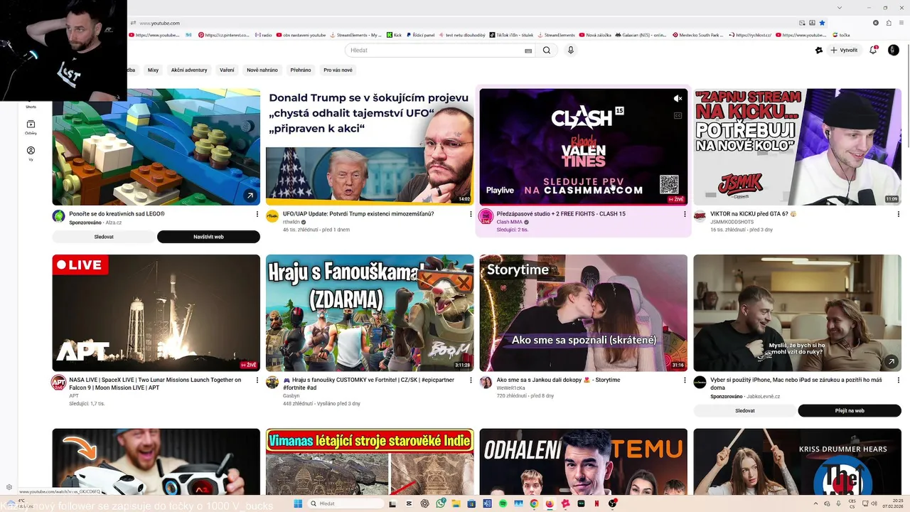Open the Storytime Ako sme sa spoznali thumbnail
Image resolution: width=910 pixels, height=512 pixels.
pyautogui.click(x=584, y=313)
